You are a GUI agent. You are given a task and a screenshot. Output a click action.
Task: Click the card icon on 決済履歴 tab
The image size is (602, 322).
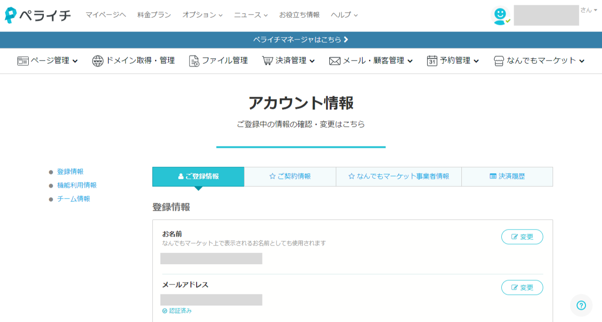[x=493, y=176]
